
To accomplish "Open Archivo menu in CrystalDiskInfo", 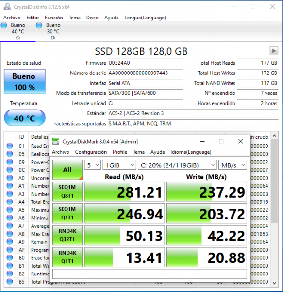I will [x=12, y=18].
